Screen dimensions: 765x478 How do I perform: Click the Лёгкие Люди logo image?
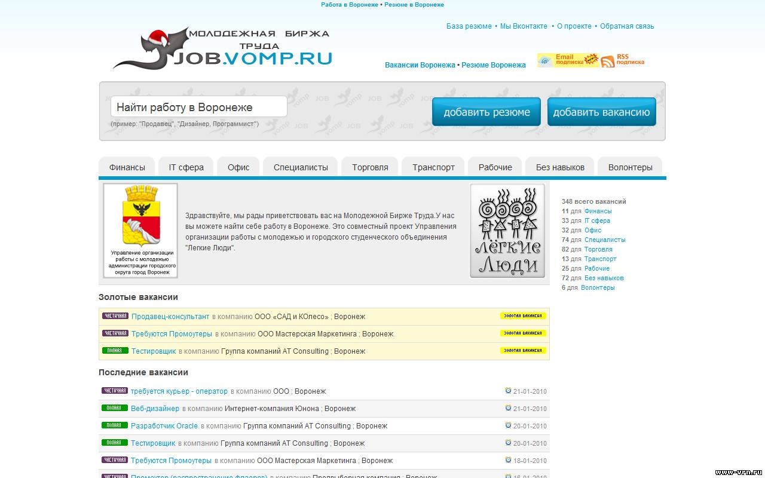point(507,230)
